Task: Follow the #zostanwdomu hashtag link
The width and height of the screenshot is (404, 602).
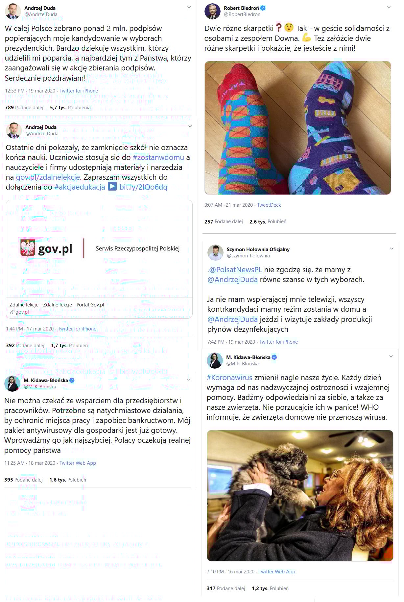Action: point(158,157)
